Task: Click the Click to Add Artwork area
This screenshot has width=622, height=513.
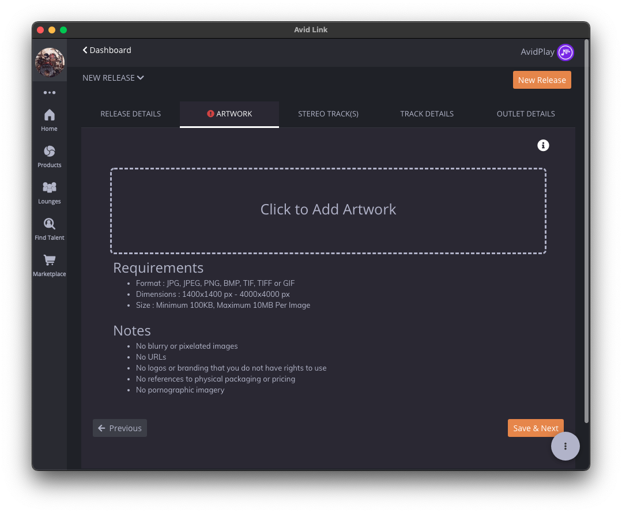Action: pyautogui.click(x=328, y=210)
